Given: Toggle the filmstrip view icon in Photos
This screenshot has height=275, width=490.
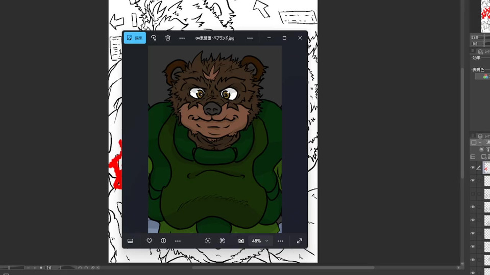Looking at the screenshot, I should point(130,241).
